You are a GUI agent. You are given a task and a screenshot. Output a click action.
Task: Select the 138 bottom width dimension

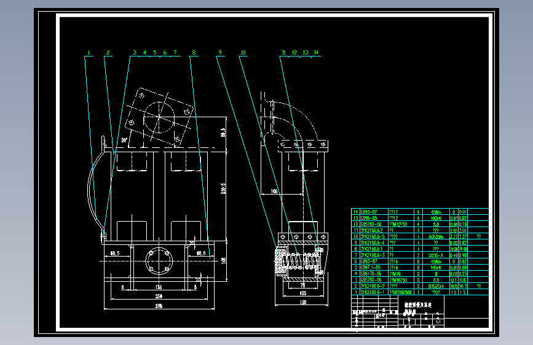point(303,302)
